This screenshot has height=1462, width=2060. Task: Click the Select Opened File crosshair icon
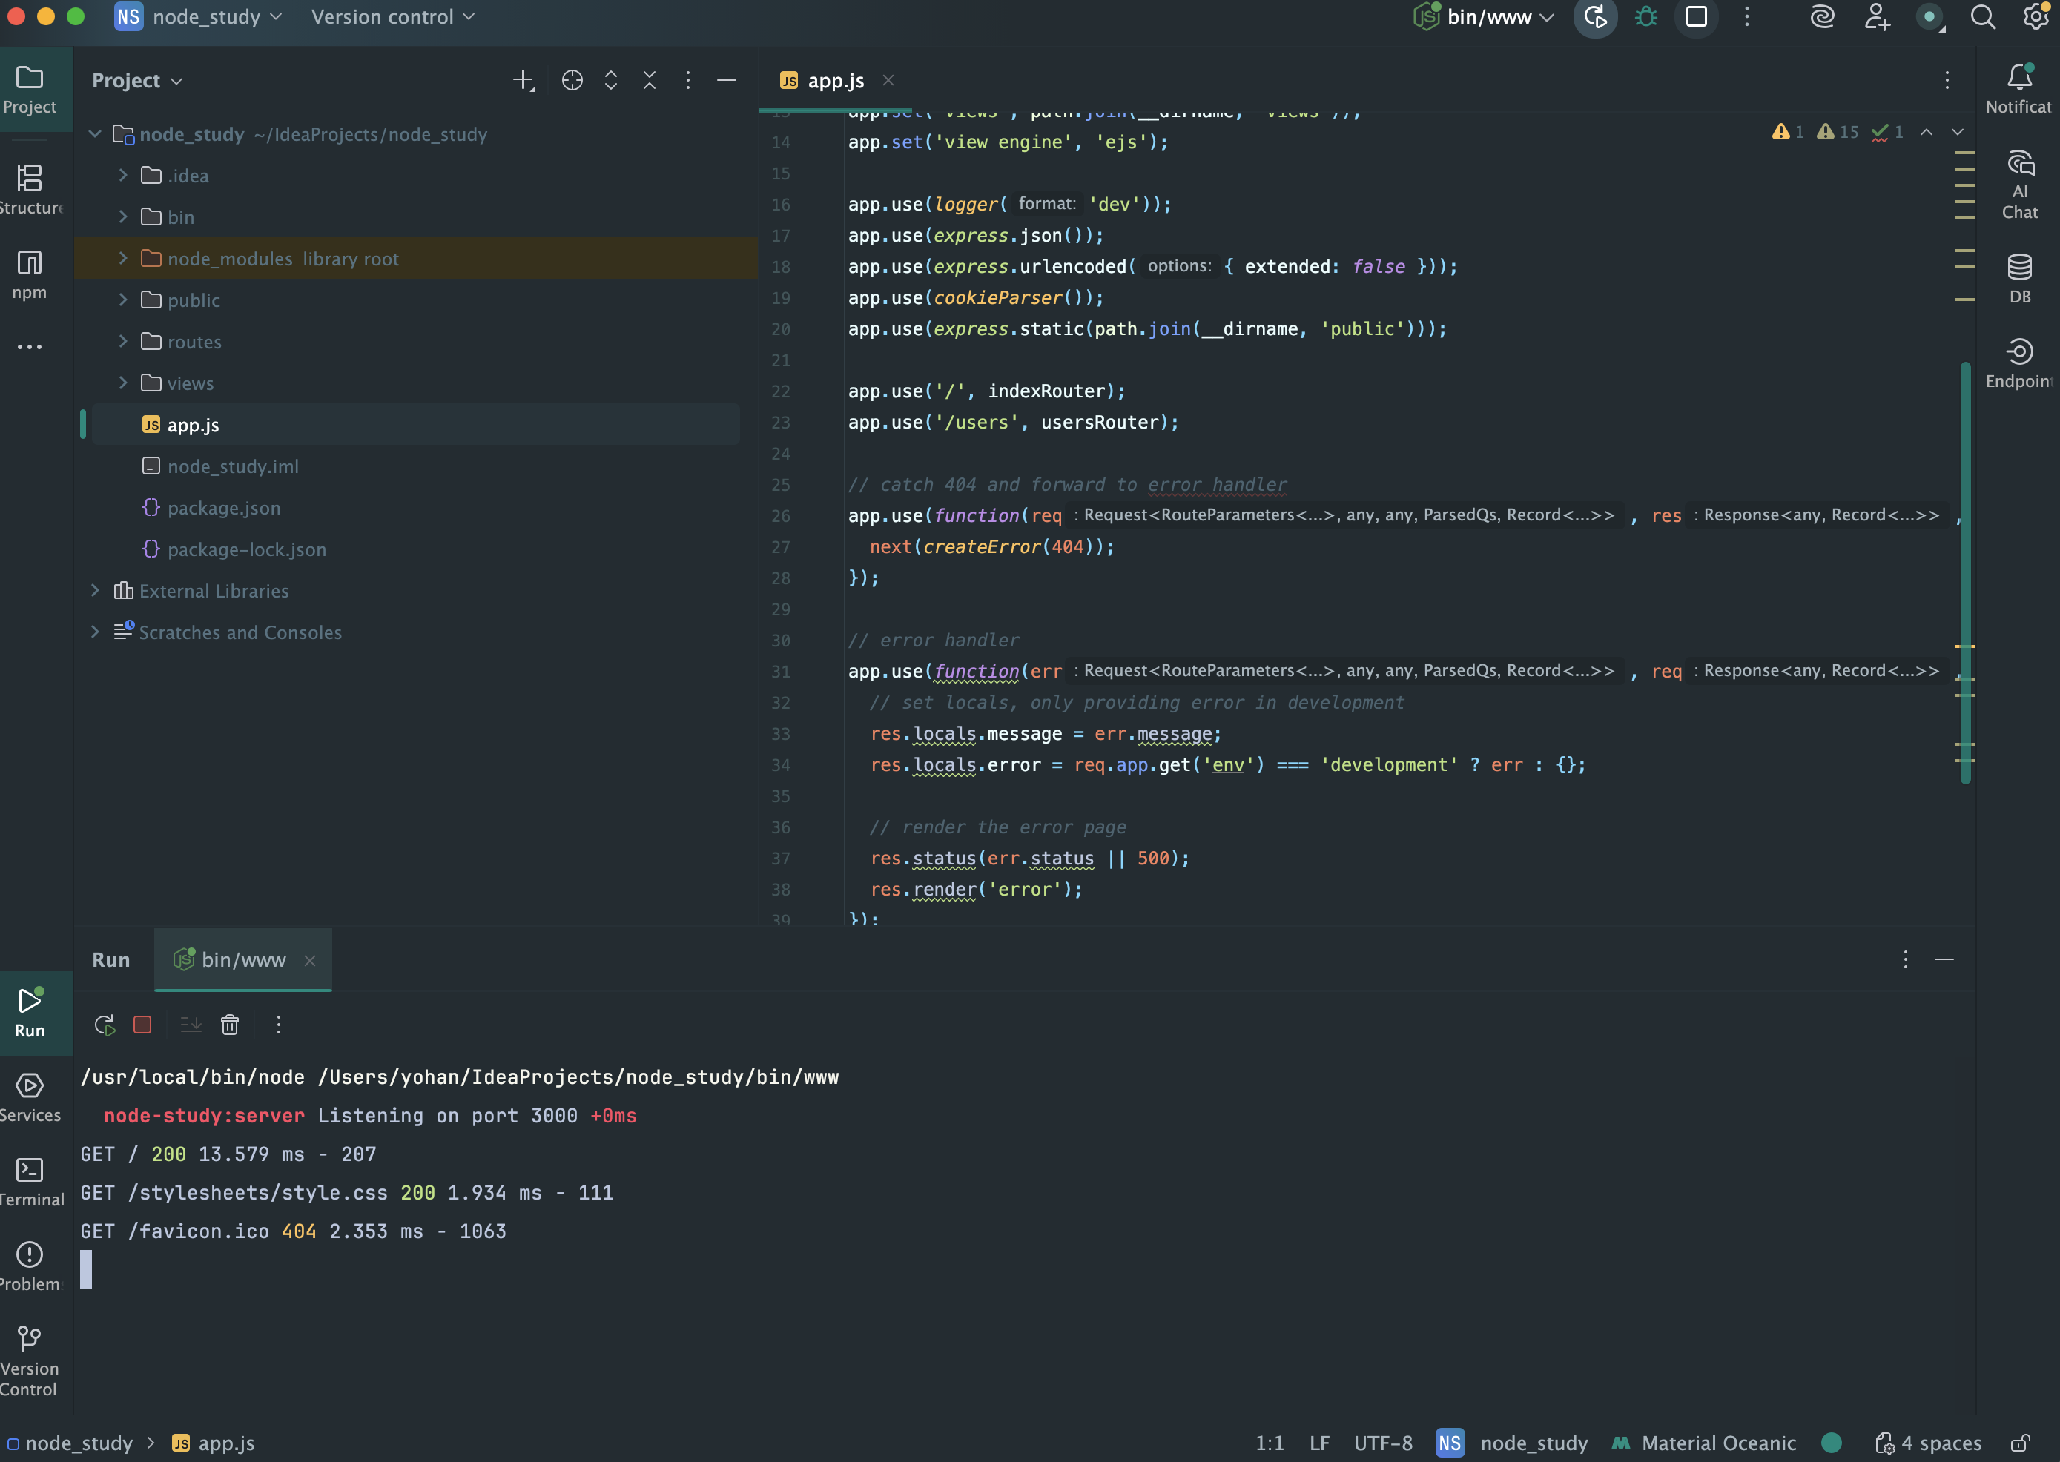click(x=572, y=81)
